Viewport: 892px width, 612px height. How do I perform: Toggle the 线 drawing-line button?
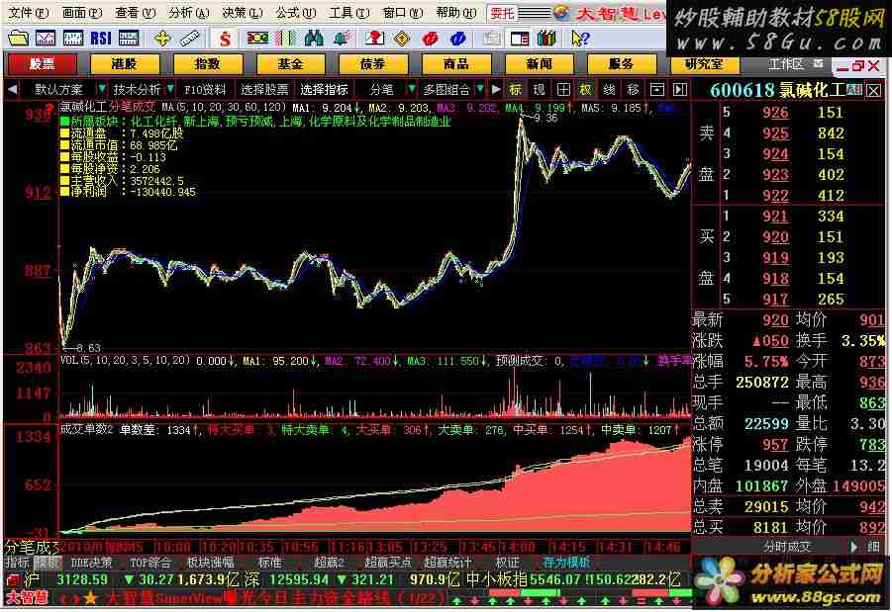pos(610,89)
